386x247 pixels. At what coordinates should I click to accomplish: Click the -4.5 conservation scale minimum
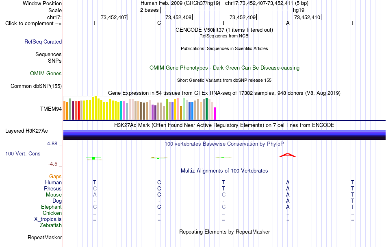click(53, 164)
